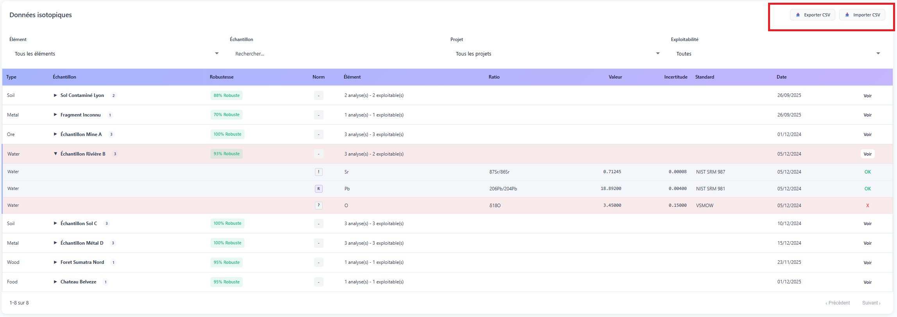Click the green OK status for 87Sr/86Sr
Screen dimensions: 897x317
[x=867, y=172]
